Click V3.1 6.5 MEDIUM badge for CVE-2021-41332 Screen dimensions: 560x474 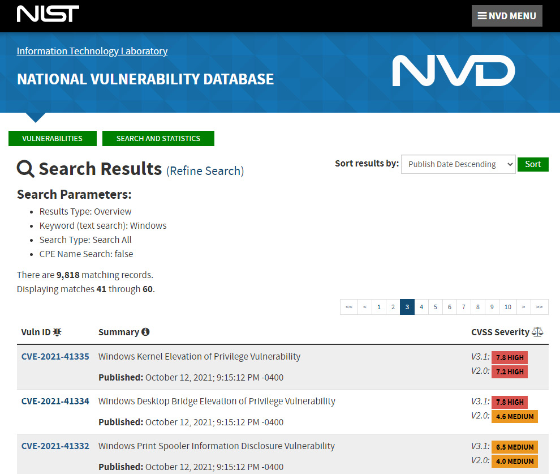(x=515, y=447)
